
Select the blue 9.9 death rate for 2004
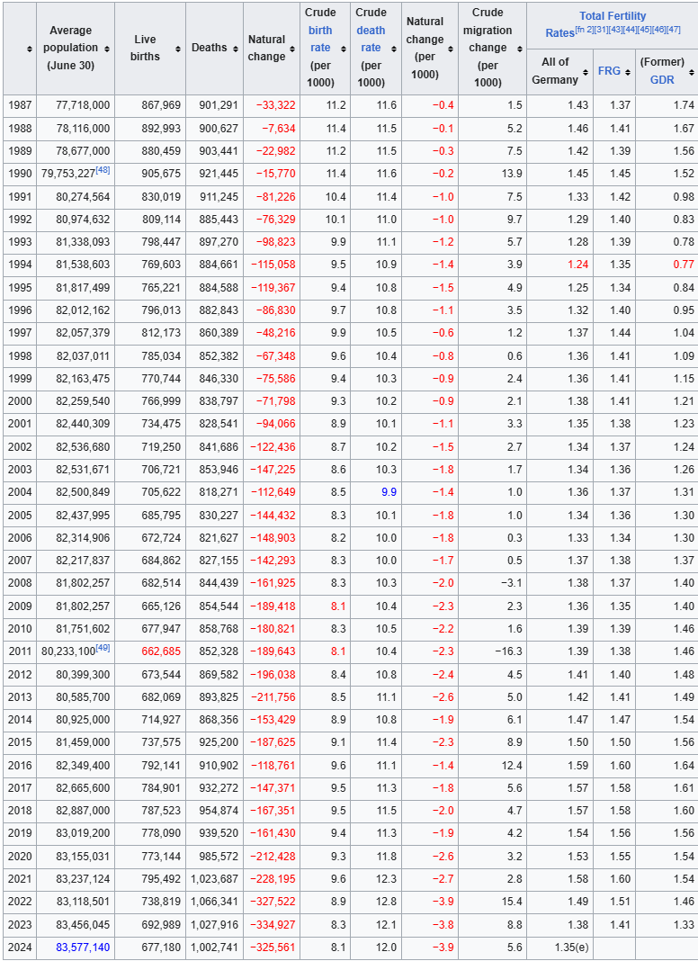point(389,492)
